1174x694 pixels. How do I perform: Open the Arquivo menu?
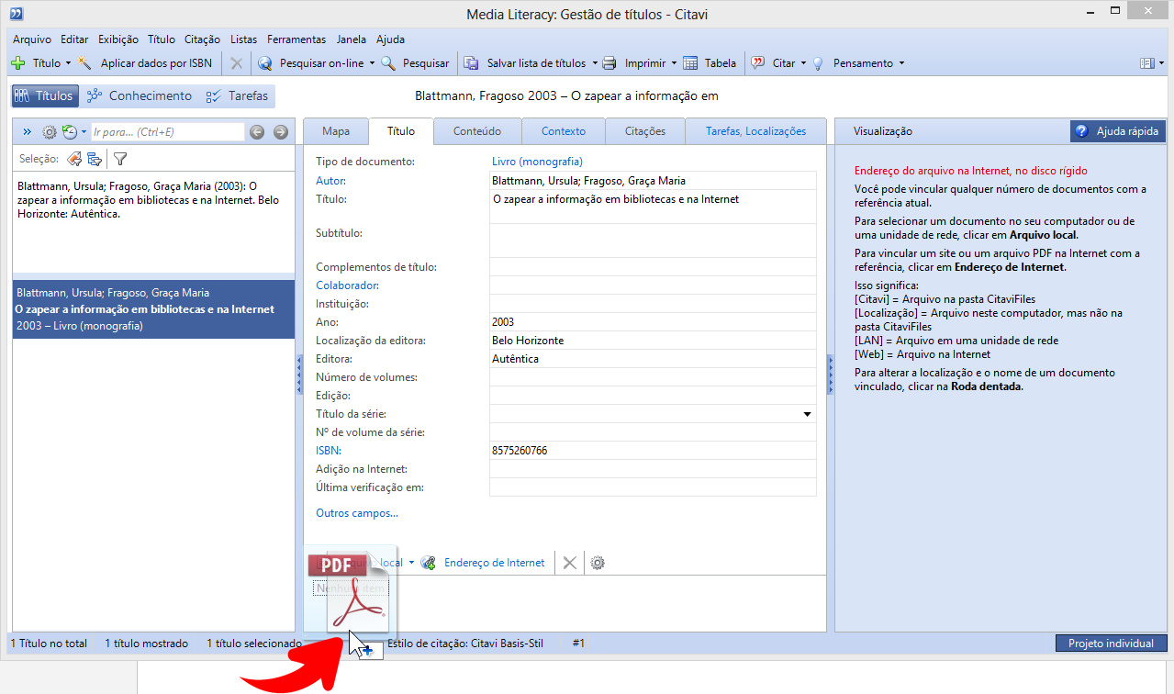(x=32, y=39)
